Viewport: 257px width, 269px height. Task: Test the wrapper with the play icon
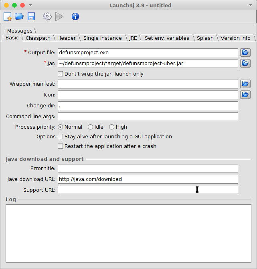pyautogui.click(x=59, y=16)
